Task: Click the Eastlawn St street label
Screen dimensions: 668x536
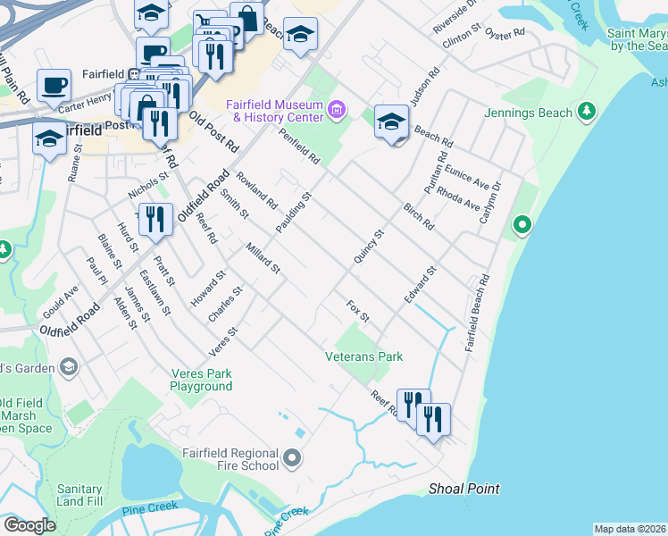Action: pyautogui.click(x=155, y=293)
